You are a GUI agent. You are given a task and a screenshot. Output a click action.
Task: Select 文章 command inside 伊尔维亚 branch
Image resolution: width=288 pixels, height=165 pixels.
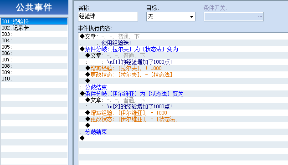[183, 100]
